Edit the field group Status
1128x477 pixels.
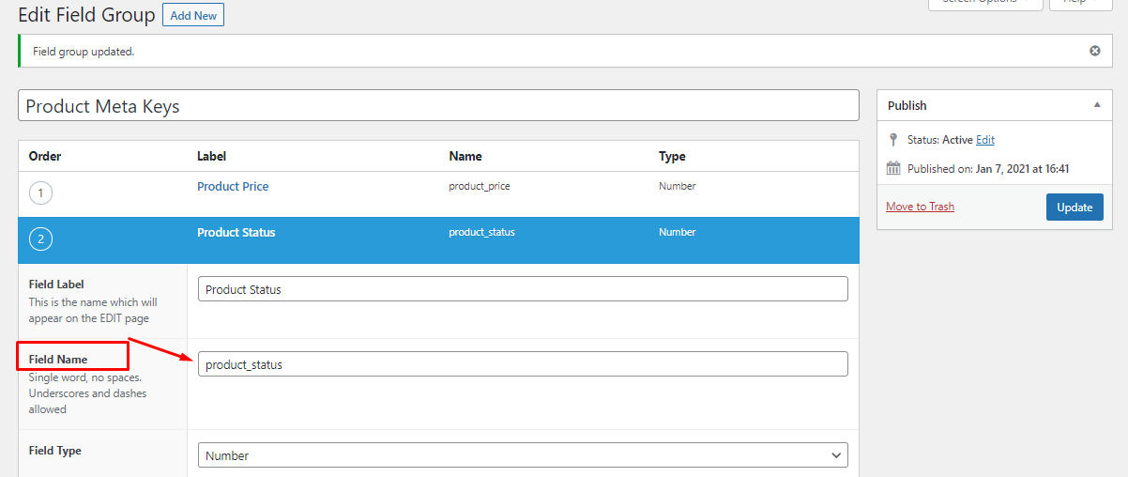pos(984,140)
